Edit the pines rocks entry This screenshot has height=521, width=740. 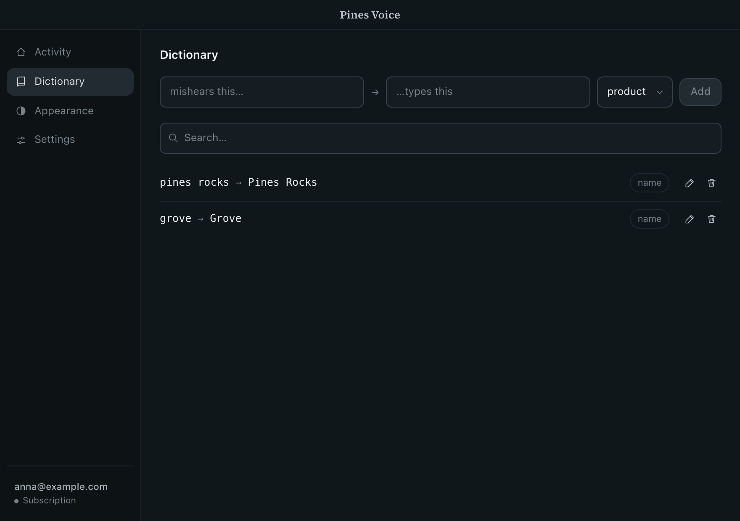point(689,183)
